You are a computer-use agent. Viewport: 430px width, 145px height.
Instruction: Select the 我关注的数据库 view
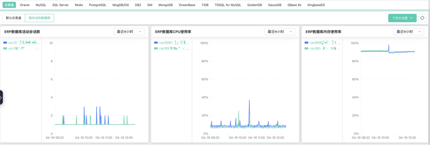pyautogui.click(x=39, y=18)
